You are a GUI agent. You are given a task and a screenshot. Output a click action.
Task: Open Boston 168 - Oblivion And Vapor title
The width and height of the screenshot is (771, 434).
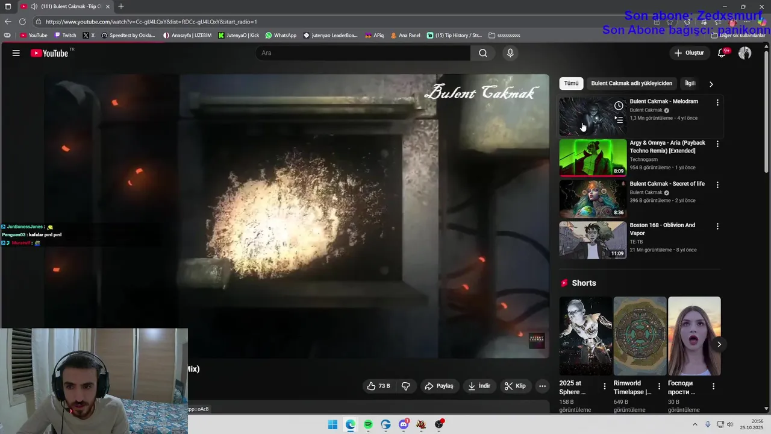pos(663,229)
